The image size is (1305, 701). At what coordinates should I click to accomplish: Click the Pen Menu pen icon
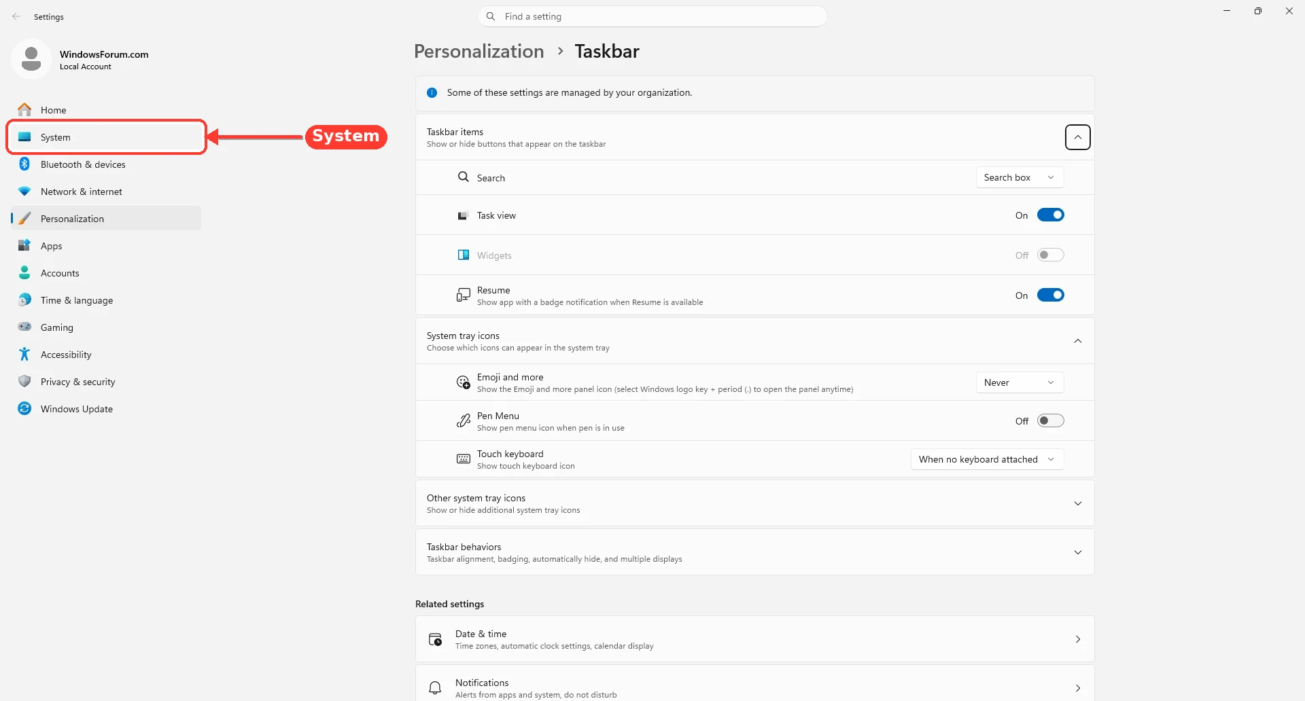coord(463,421)
